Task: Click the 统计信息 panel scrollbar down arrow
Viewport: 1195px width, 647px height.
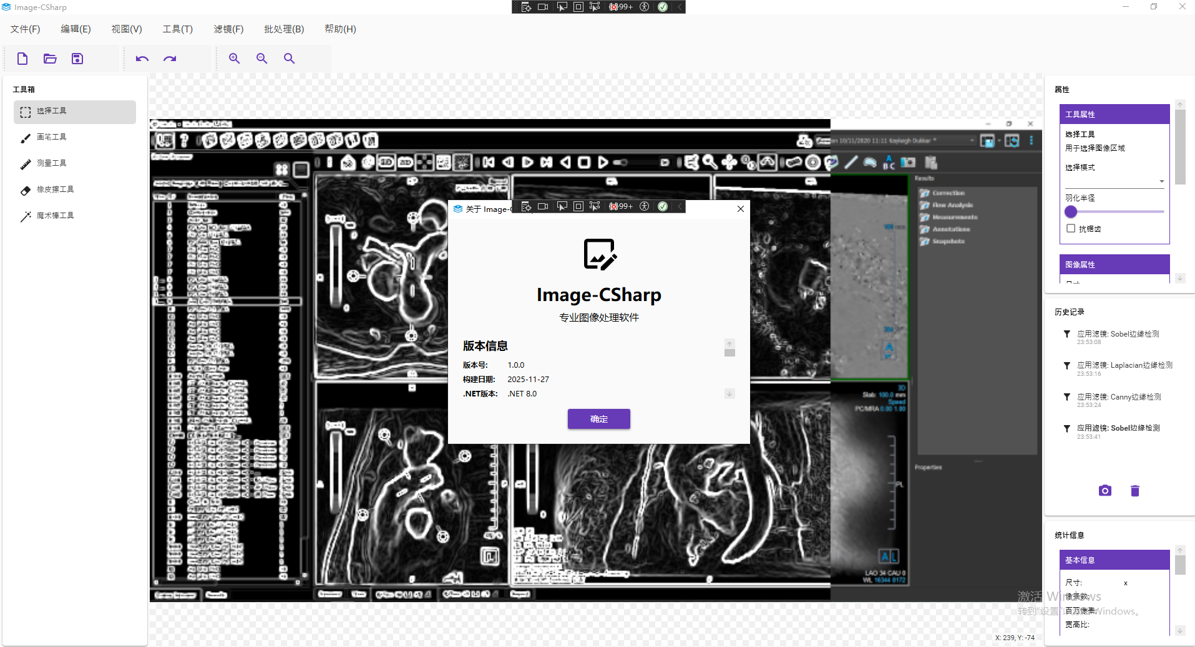Action: click(x=1180, y=630)
